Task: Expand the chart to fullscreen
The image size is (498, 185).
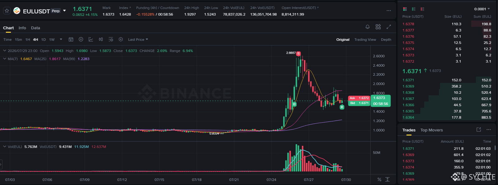Action: 389,27
